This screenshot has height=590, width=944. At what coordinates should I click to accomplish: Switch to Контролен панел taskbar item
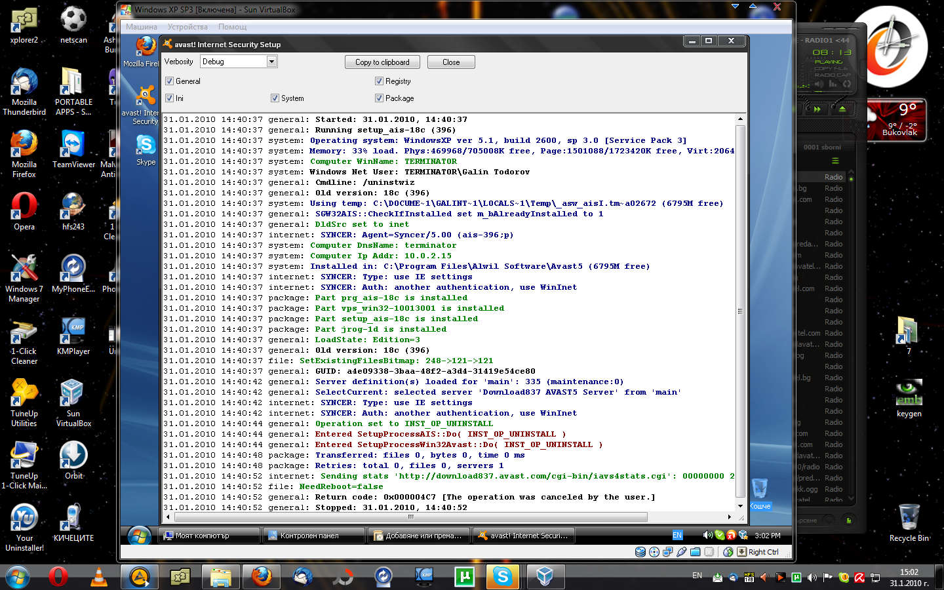[313, 536]
